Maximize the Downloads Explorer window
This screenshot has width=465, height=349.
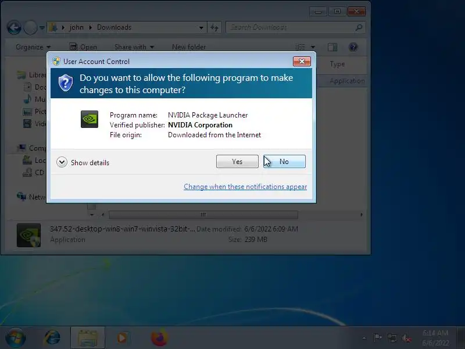(337, 12)
